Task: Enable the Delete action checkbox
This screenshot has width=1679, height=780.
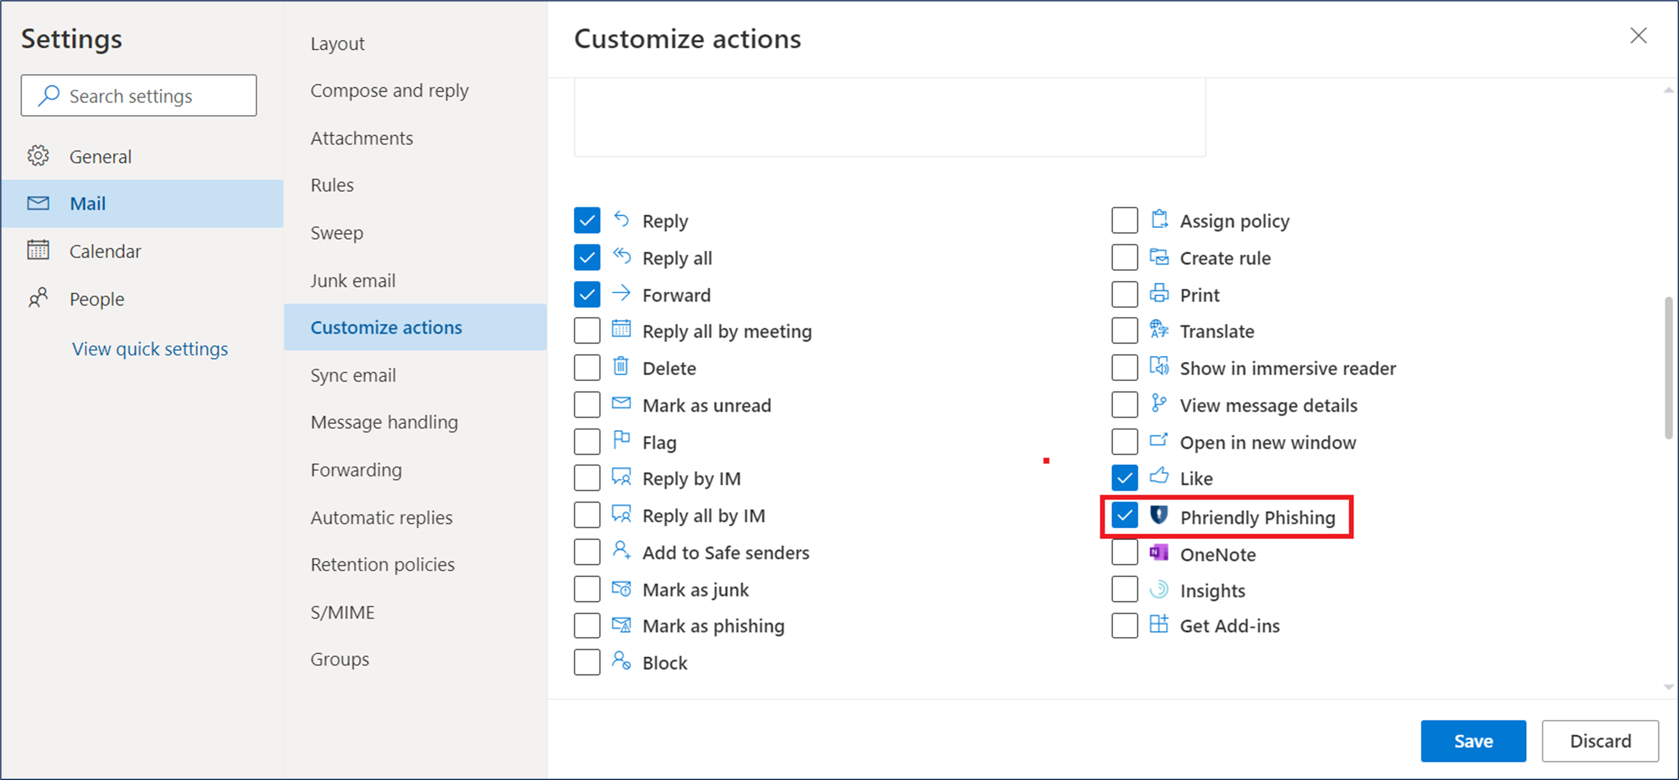Action: click(x=587, y=368)
